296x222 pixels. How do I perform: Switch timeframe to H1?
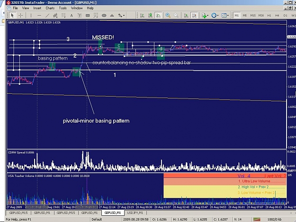coord(269,16)
